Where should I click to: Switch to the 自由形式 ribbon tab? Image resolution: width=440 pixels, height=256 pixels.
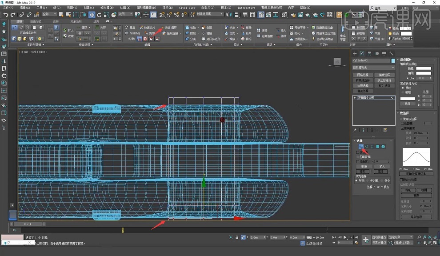(36, 21)
